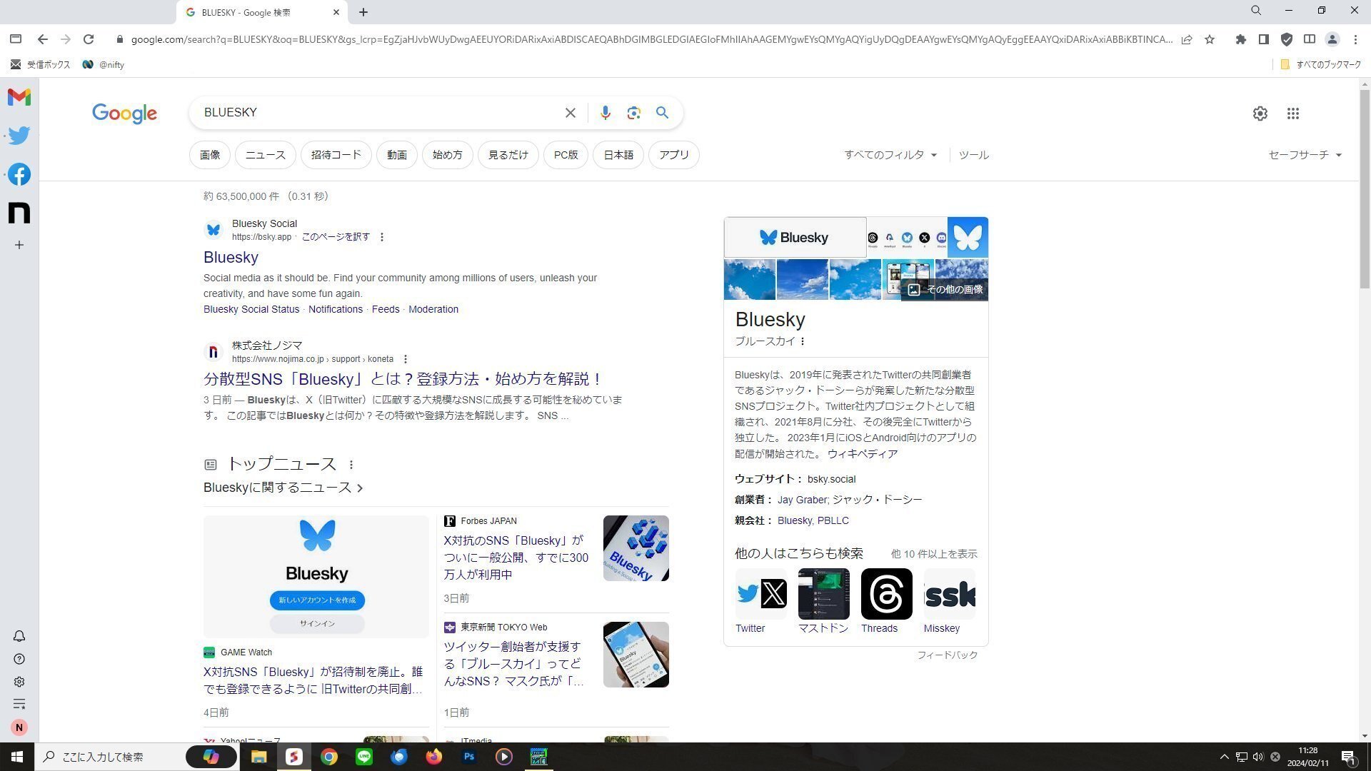Screen dimensions: 1371x771
Task: Switch to the ニュース search filter
Action: click(x=264, y=154)
